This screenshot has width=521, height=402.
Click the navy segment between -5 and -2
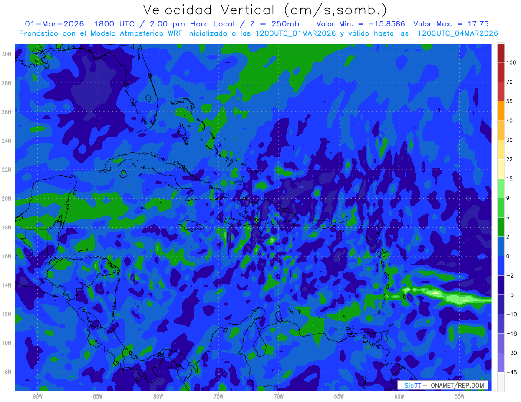[501, 285]
